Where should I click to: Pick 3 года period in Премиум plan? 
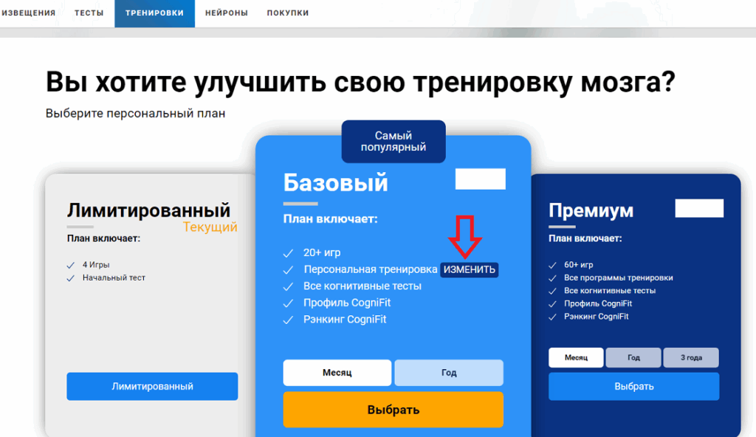[x=691, y=357]
